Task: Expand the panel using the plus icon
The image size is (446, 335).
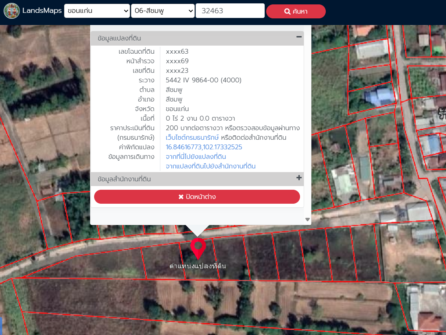Action: (x=299, y=178)
